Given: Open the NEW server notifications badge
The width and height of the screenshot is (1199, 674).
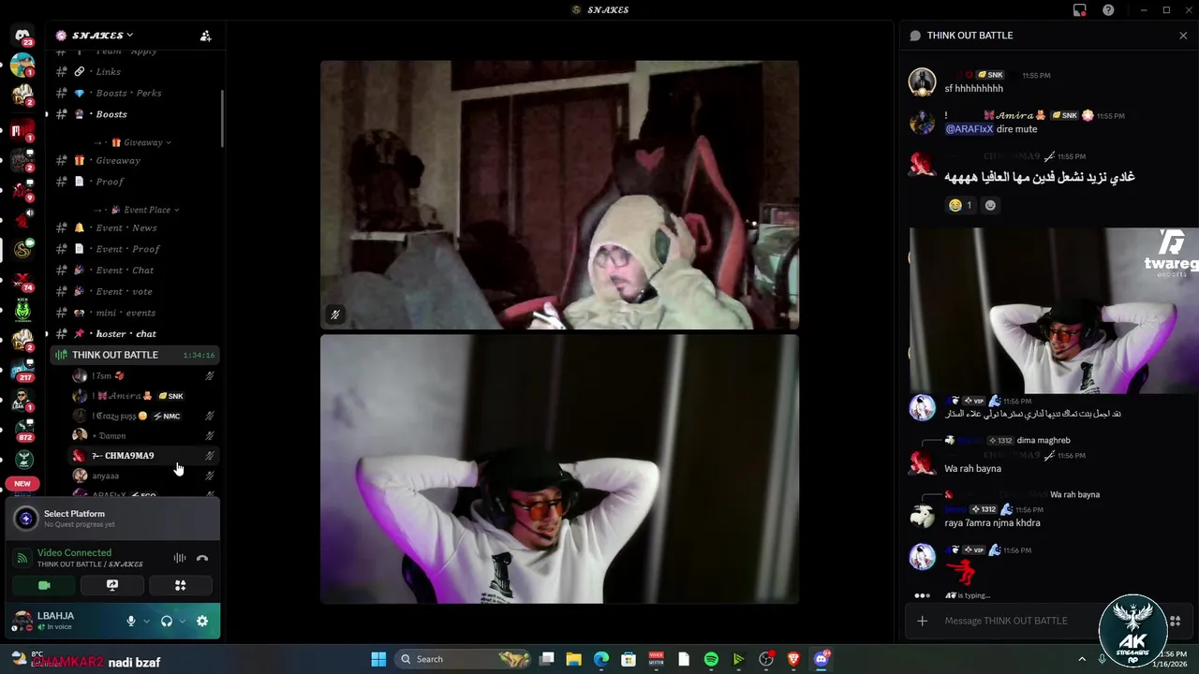Looking at the screenshot, I should click(x=22, y=484).
